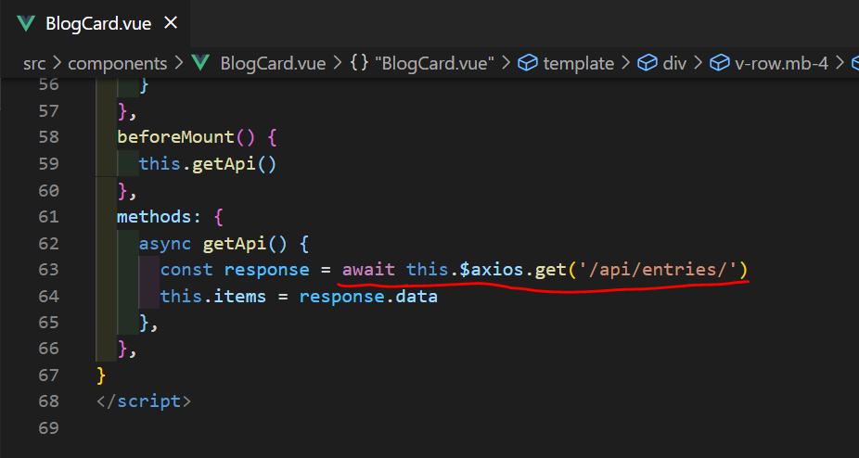Click the get method name on line 63
Screen dimensions: 859x458
[x=550, y=270]
